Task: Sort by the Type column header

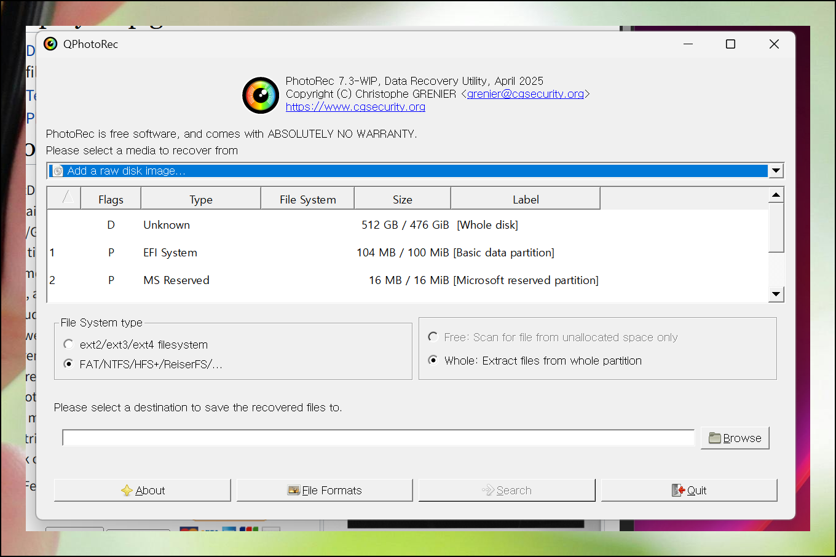Action: click(201, 199)
